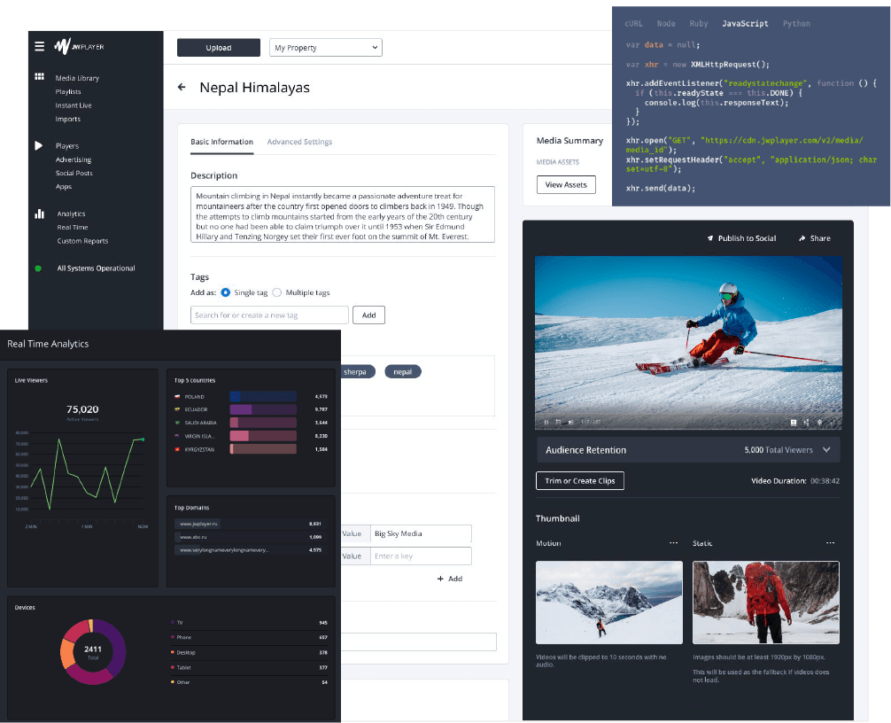The image size is (891, 723).
Task: Select the Multiple tags radio button
Action: tap(277, 292)
